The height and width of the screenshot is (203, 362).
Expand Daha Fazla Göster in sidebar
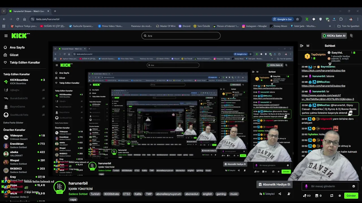[13, 123]
